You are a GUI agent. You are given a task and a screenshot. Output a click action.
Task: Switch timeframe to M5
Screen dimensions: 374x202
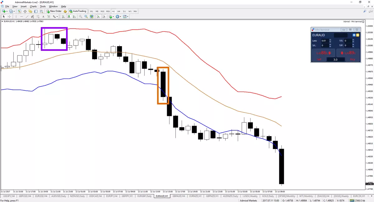tap(97, 11)
